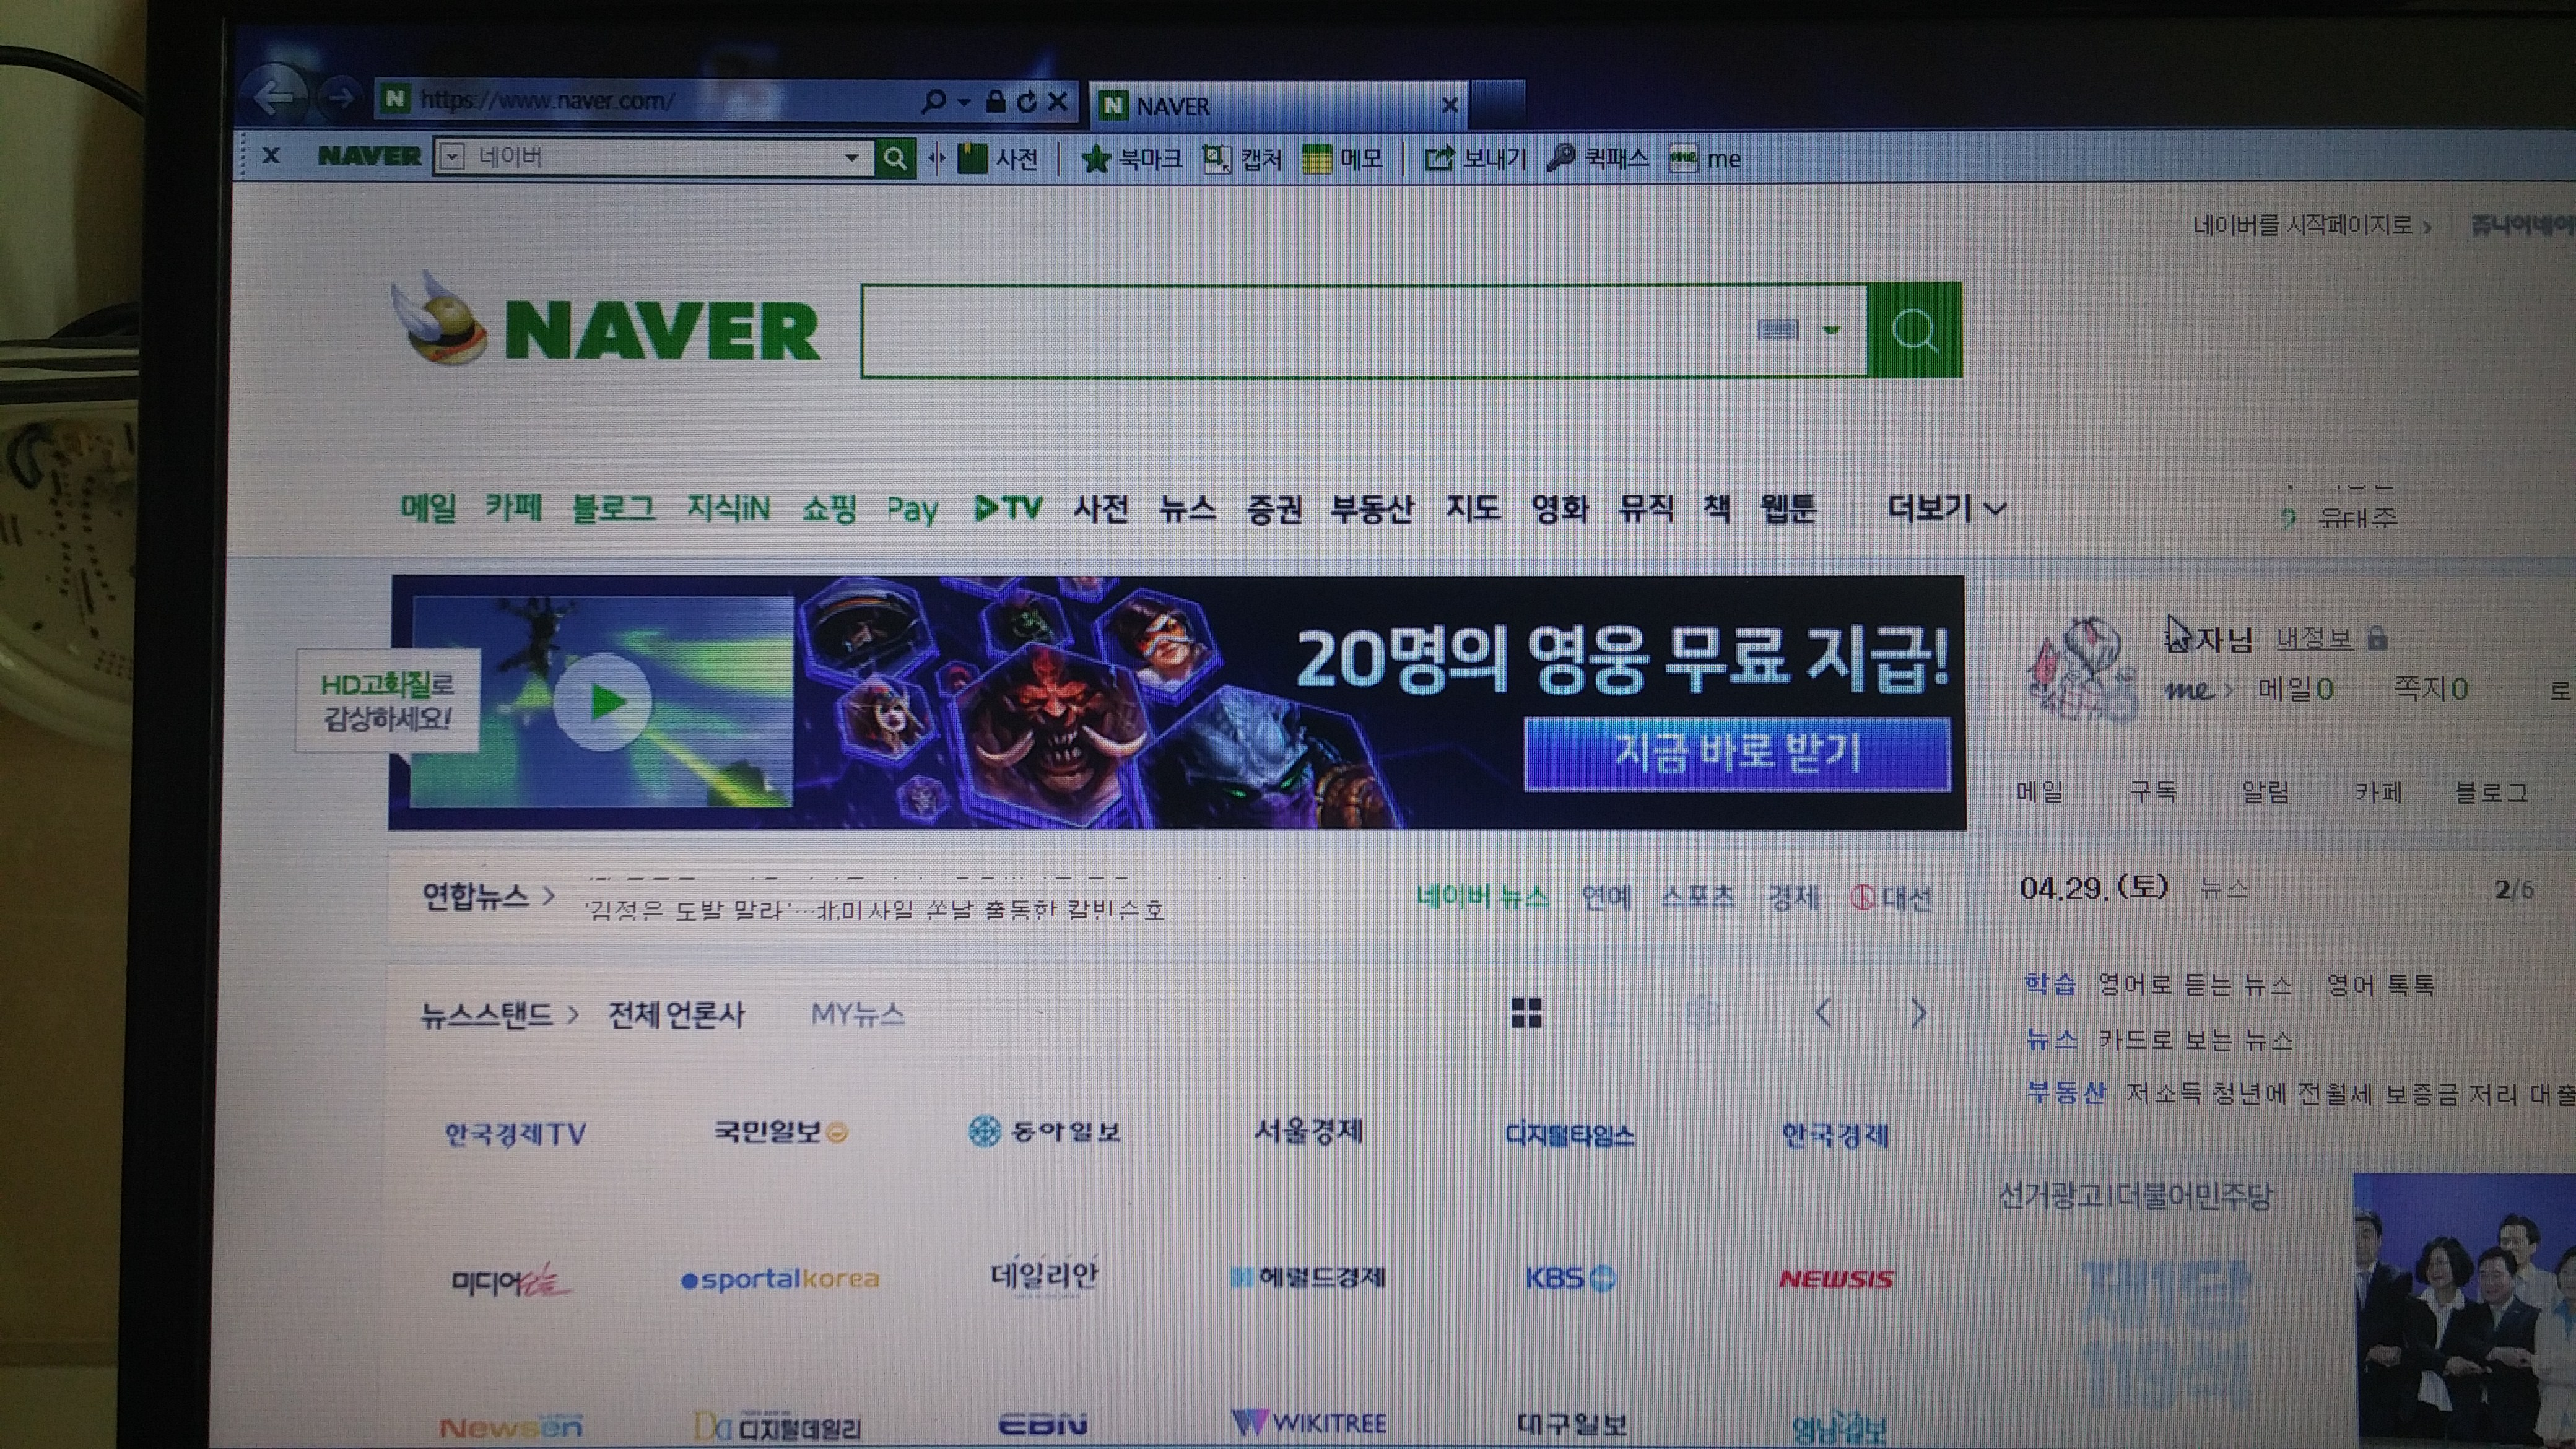
Task: Open the 연예 news link
Action: (1606, 897)
